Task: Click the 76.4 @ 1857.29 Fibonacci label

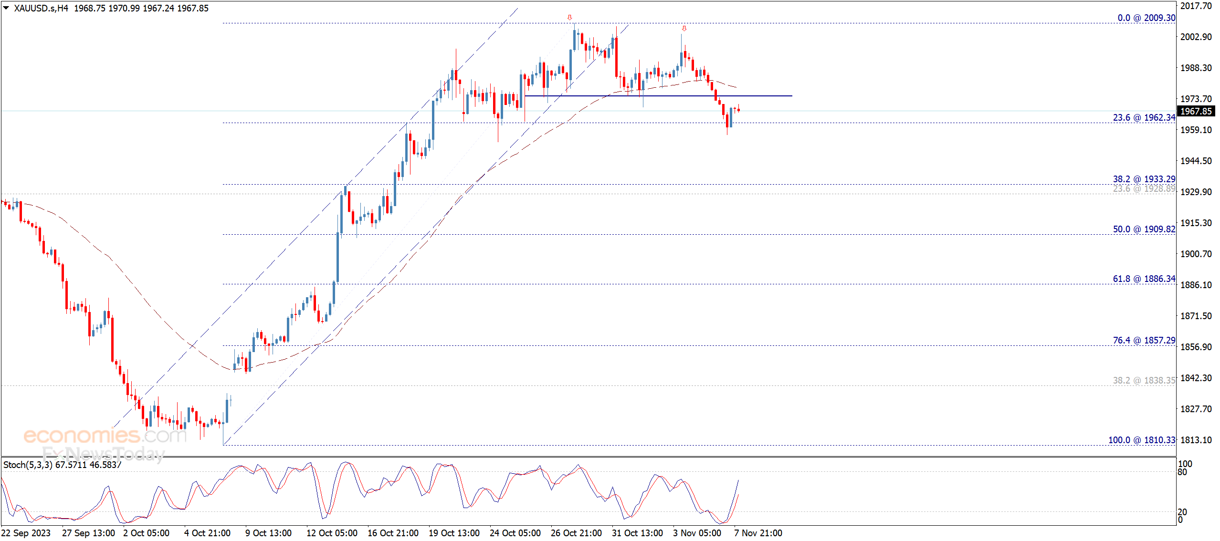Action: pyautogui.click(x=1144, y=340)
